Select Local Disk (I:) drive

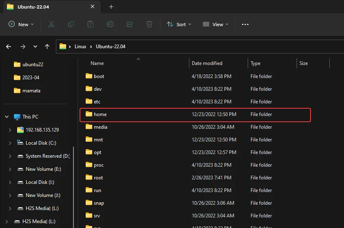36,182
